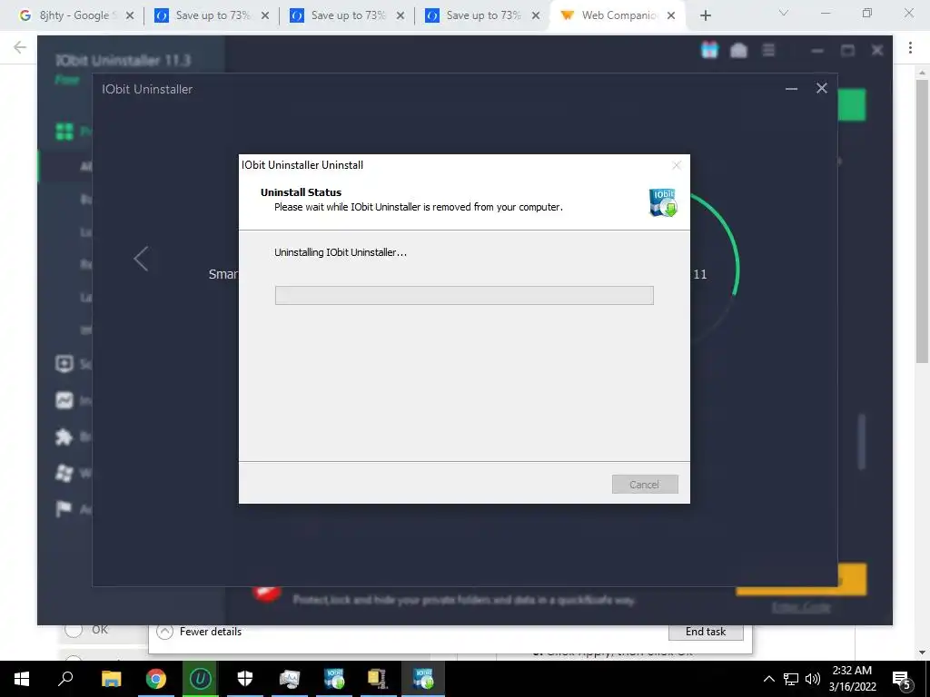Open the toolbox icon in IObit title bar
This screenshot has width=930, height=697.
738,51
